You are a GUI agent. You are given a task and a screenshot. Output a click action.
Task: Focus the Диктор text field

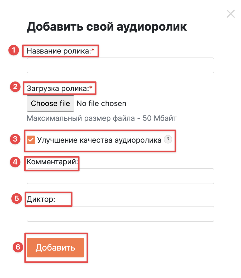120,214
